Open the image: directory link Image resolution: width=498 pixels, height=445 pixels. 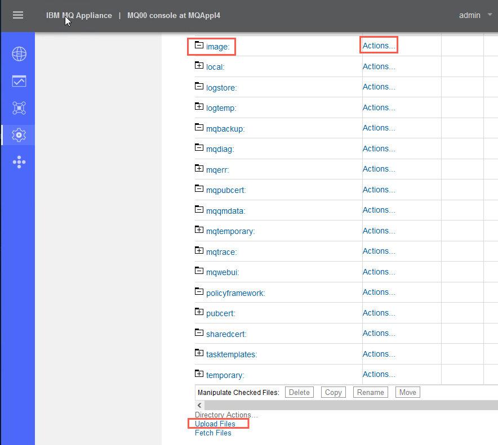pos(217,47)
